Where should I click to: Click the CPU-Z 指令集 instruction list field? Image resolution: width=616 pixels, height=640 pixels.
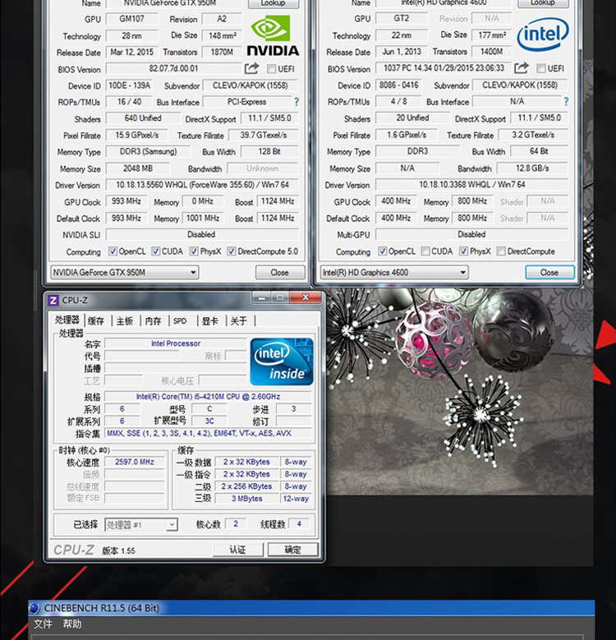[208, 433]
